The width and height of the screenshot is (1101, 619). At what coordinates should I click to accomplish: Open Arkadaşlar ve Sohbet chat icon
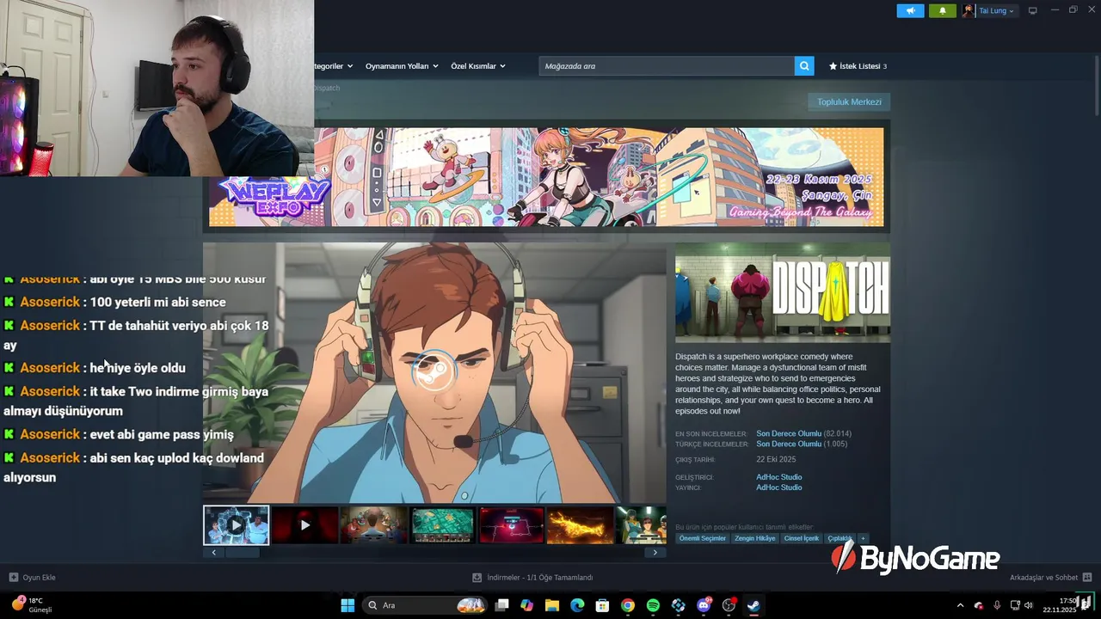pyautogui.click(x=1087, y=578)
